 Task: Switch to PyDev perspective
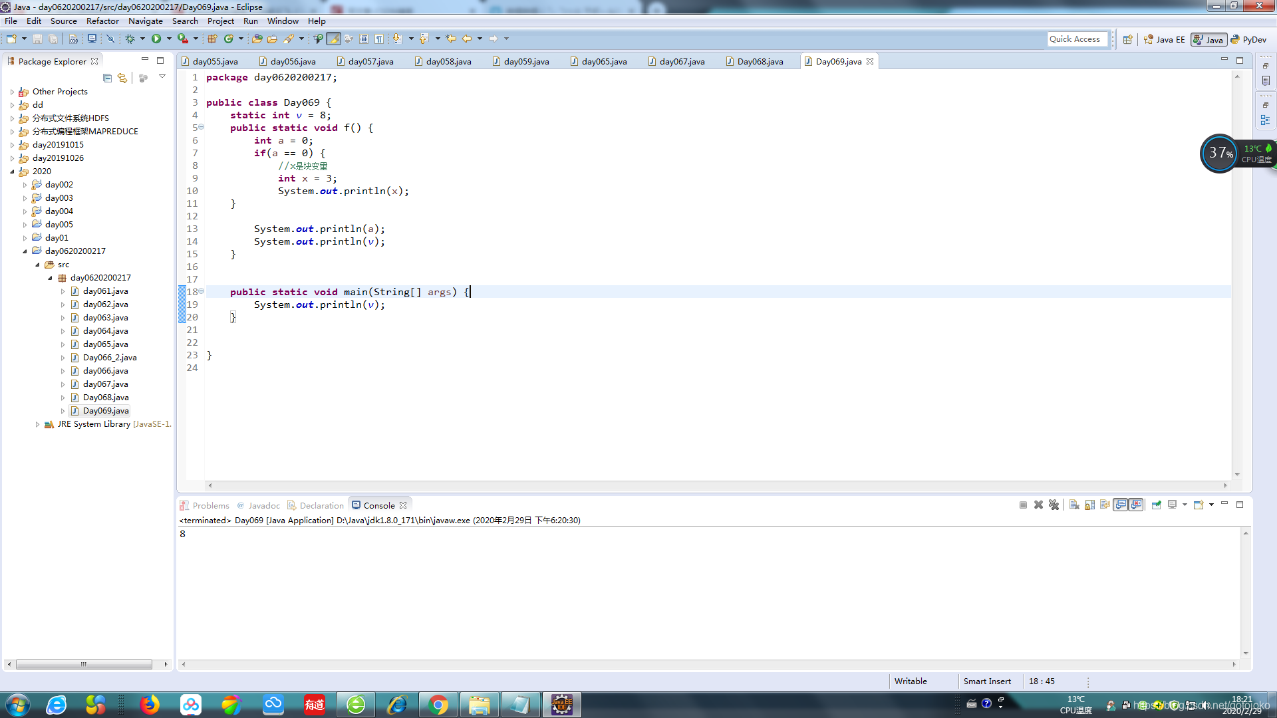pyautogui.click(x=1248, y=40)
